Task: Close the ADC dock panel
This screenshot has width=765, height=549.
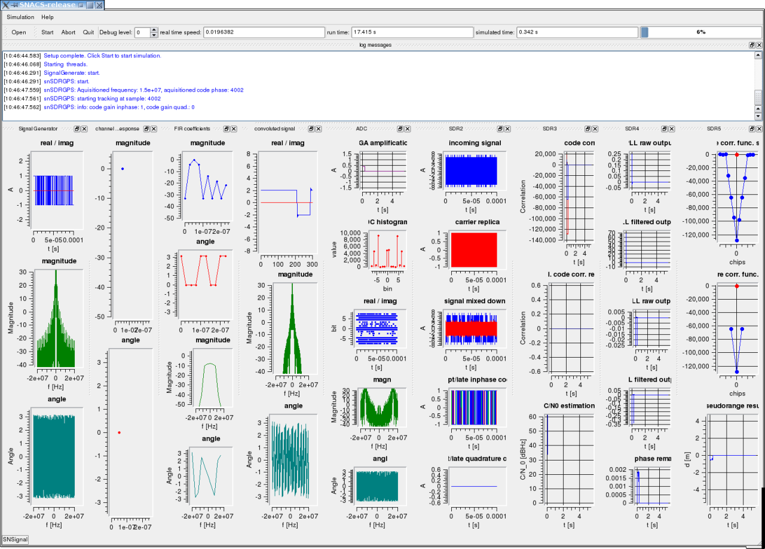Action: click(407, 129)
